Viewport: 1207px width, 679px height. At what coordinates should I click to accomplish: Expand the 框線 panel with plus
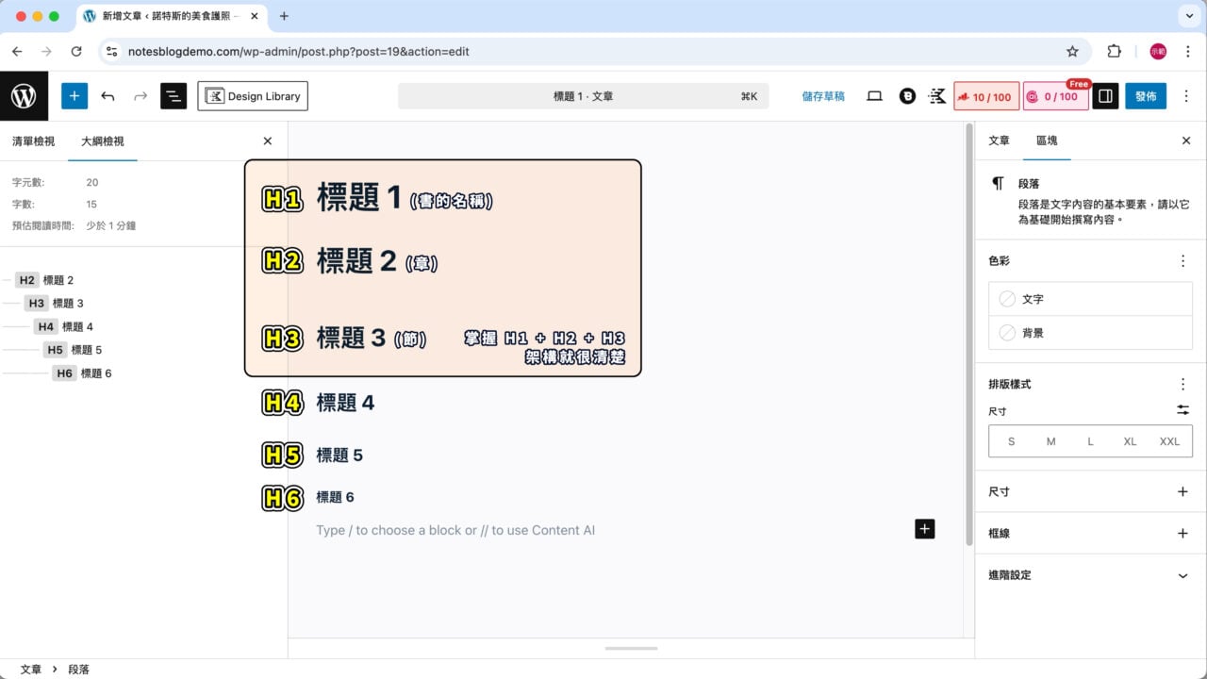pos(1182,533)
